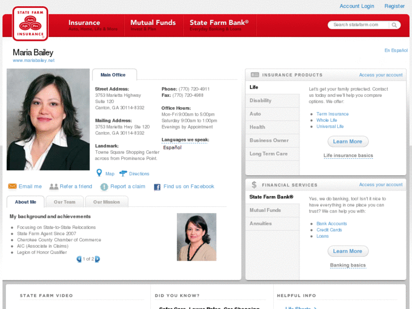Click the phone number (770) 720-4911
412x309 pixels.
point(194,89)
